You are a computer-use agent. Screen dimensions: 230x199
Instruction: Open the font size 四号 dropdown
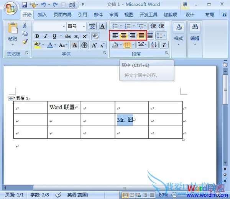click(84, 26)
